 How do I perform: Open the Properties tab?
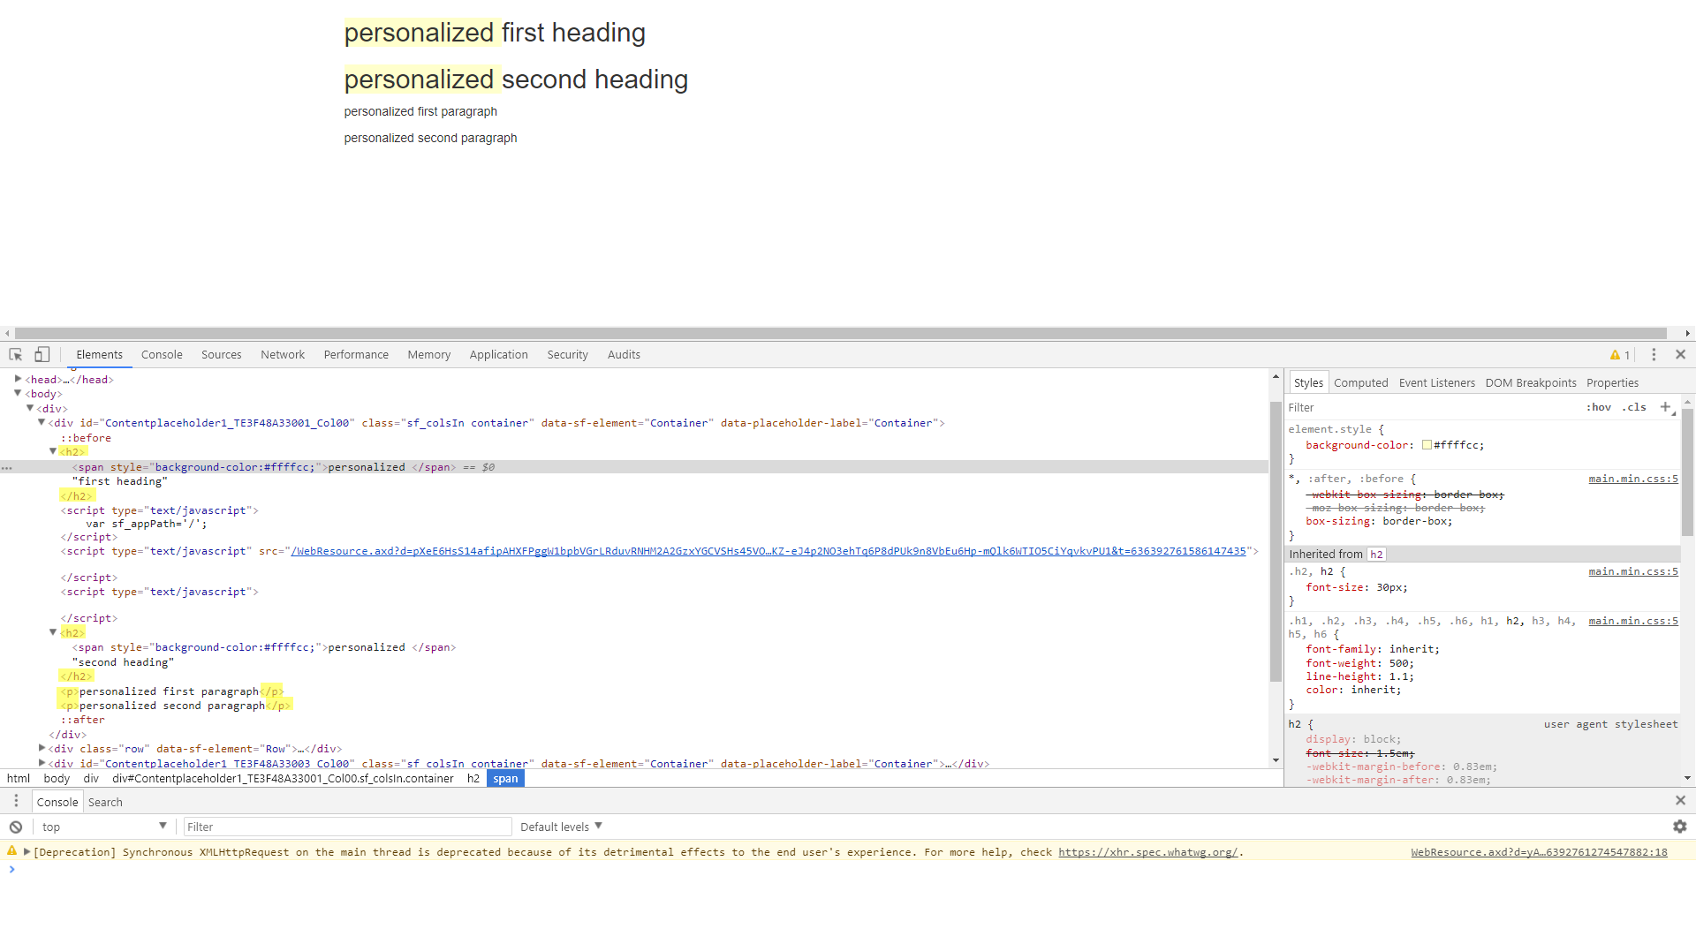coord(1612,382)
